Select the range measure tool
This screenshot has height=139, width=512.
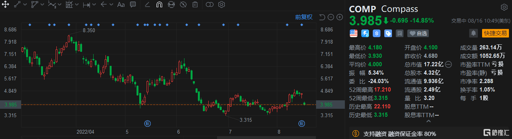pos(86,5)
